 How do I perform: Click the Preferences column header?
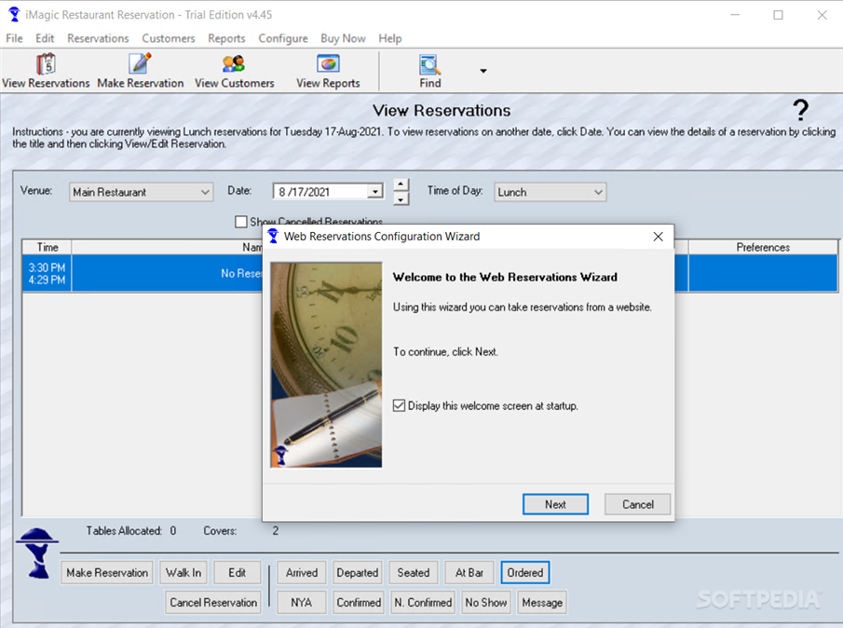[763, 247]
